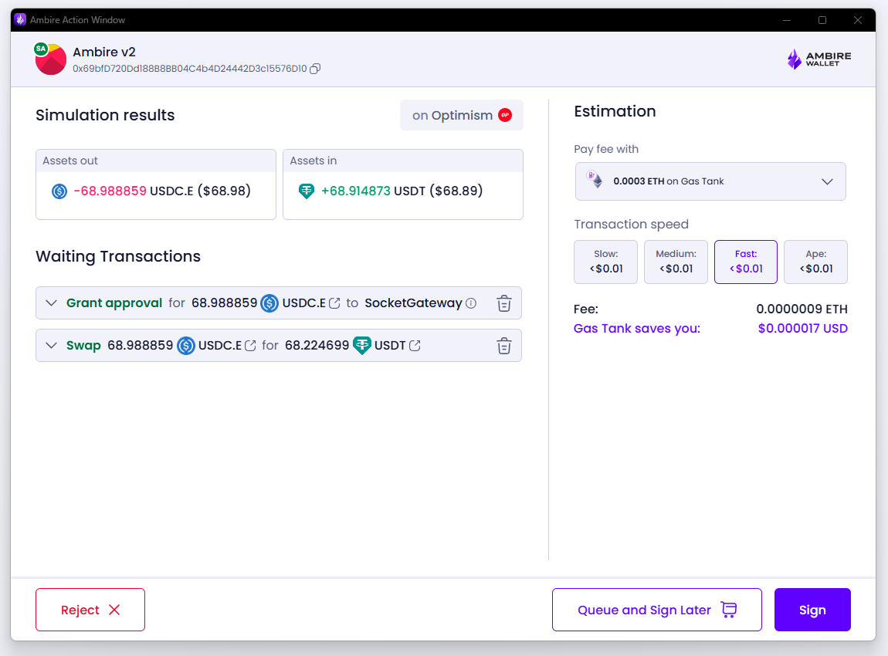
Task: Click the wallet address text
Action: pyautogui.click(x=190, y=69)
